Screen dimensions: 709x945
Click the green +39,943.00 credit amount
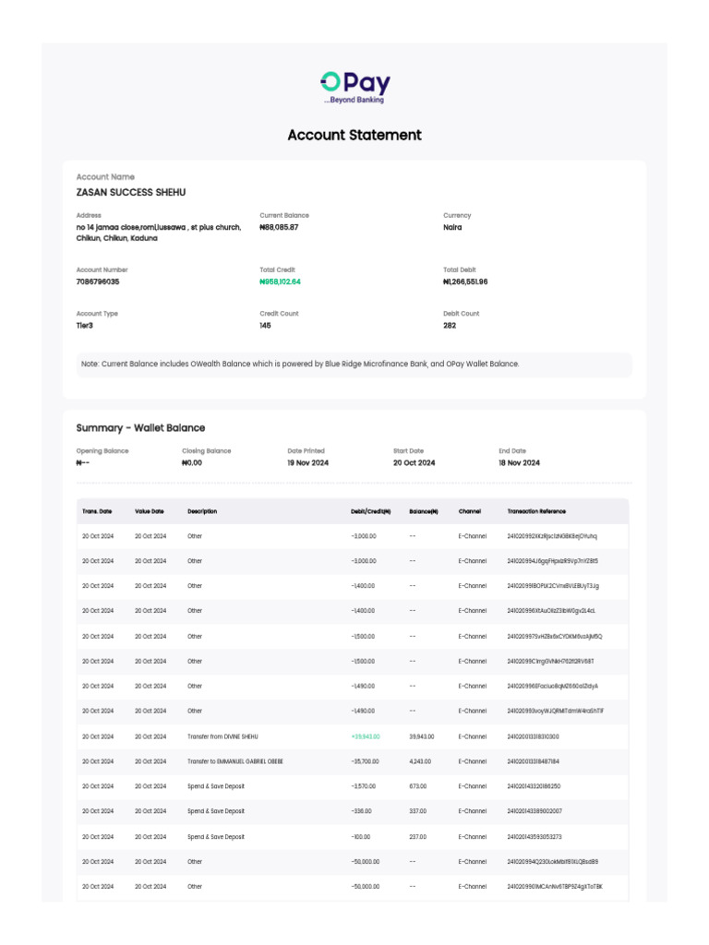tap(366, 736)
